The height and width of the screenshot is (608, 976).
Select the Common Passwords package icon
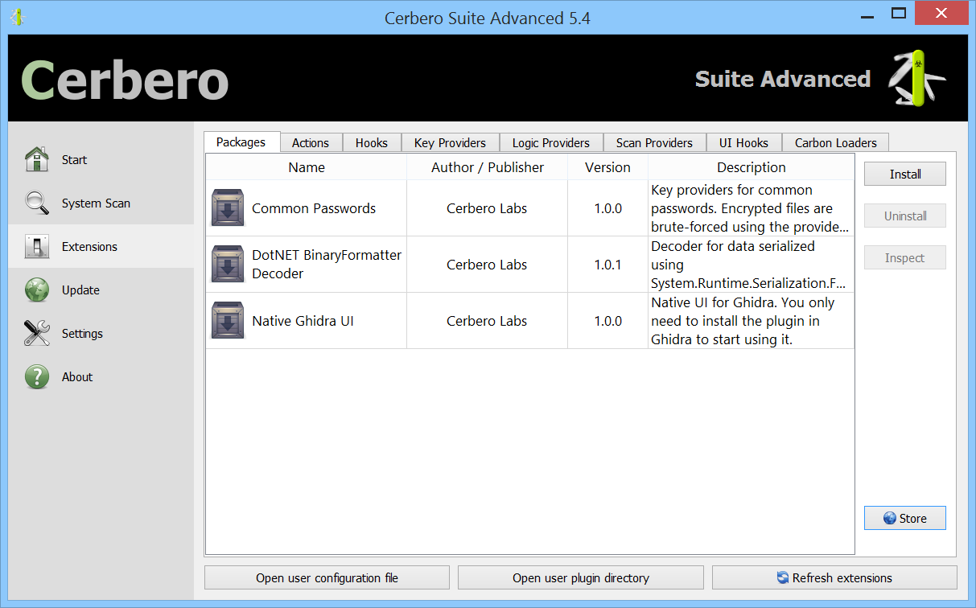point(229,208)
